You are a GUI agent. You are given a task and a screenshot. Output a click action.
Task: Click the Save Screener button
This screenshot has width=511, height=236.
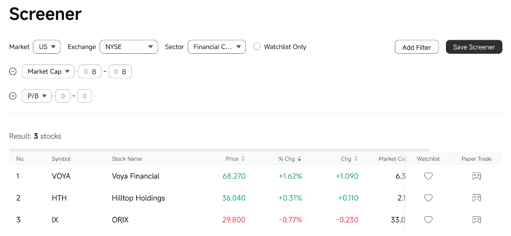(473, 47)
